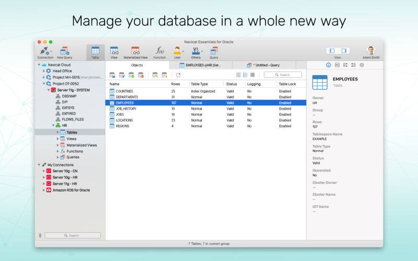The height and width of the screenshot is (261, 418).
Task: Switch to the detail view mode
Action: point(252,75)
